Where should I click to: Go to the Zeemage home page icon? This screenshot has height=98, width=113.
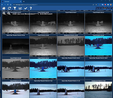[4, 8]
